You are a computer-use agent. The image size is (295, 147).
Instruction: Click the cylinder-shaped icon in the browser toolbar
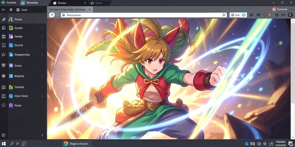tap(277, 15)
